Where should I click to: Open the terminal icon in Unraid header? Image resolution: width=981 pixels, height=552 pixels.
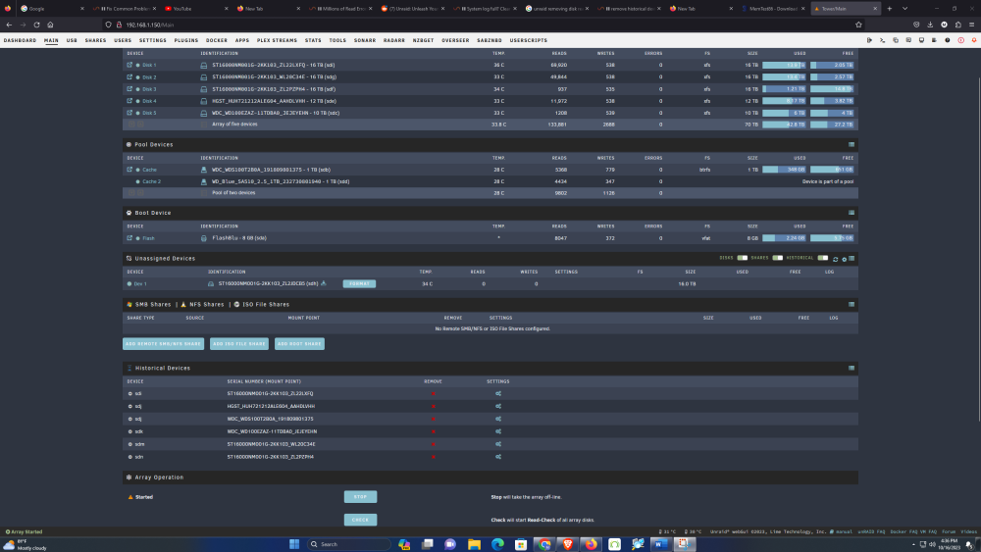click(882, 40)
